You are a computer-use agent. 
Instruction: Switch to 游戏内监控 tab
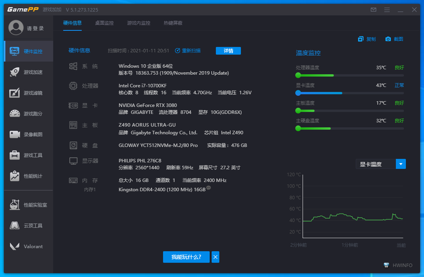(139, 23)
